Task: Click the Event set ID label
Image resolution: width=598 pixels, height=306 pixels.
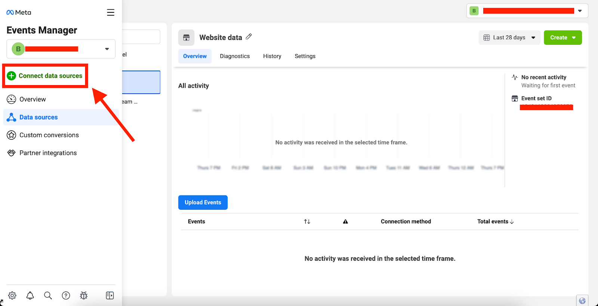Action: point(536,99)
